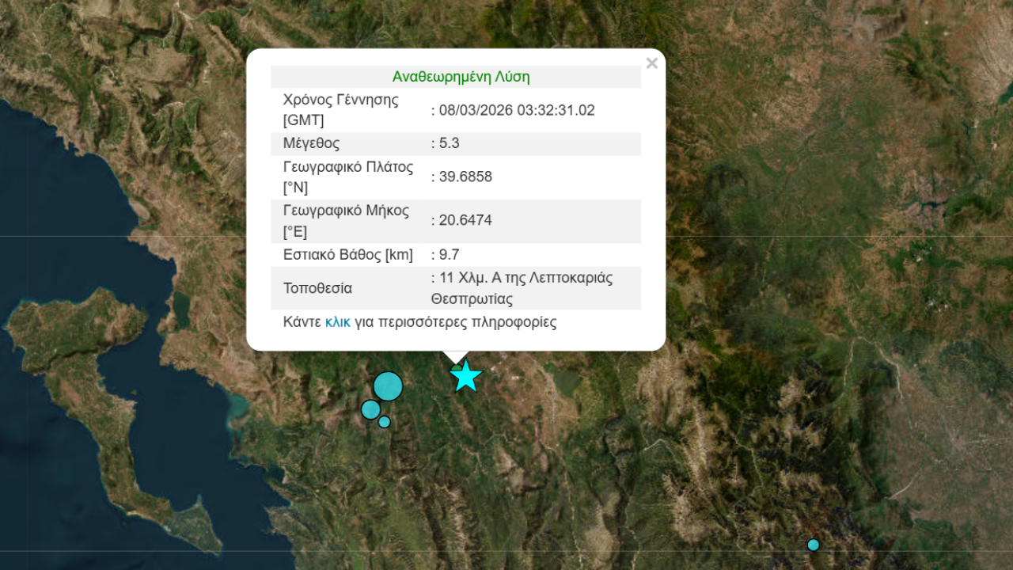Click the Εστιακό Βάθος [km] label

click(347, 255)
